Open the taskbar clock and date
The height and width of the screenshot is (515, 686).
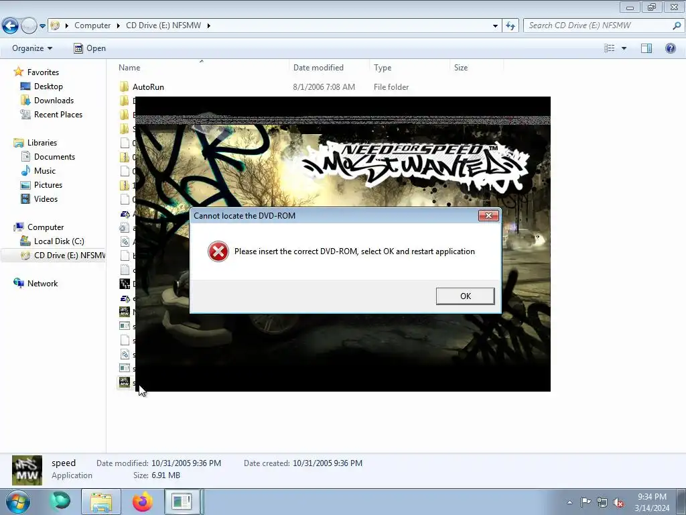(652, 502)
